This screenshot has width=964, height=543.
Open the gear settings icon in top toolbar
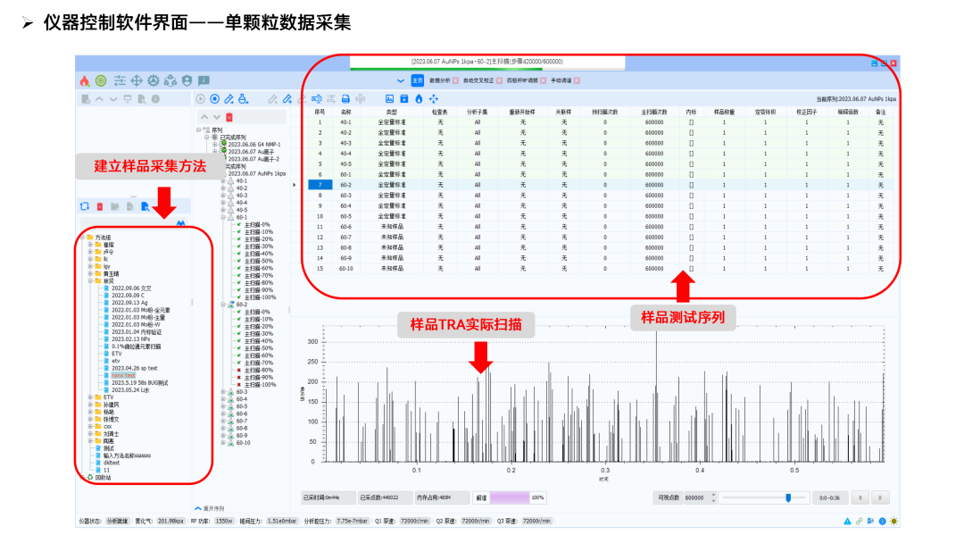(x=154, y=80)
